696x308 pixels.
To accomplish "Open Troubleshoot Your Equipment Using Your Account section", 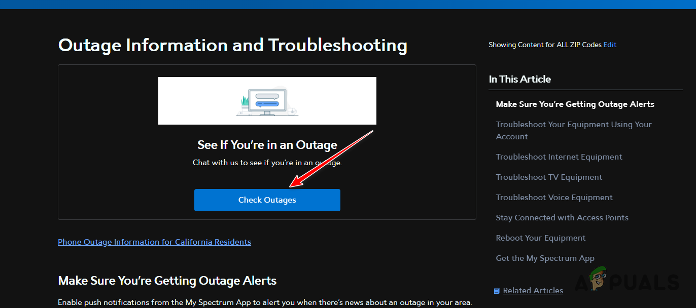I will tap(574, 130).
